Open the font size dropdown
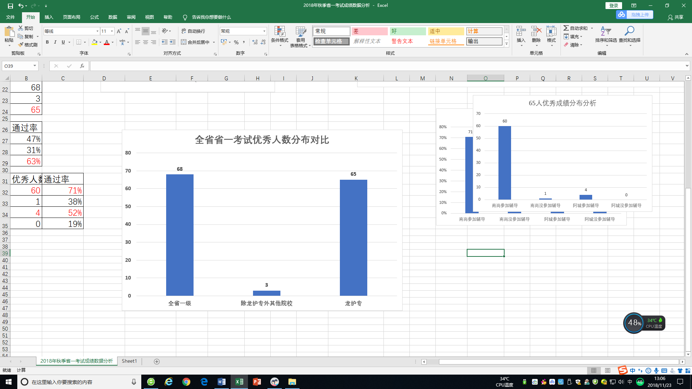The width and height of the screenshot is (692, 389). pos(112,31)
